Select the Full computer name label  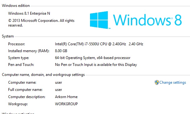click(25, 90)
